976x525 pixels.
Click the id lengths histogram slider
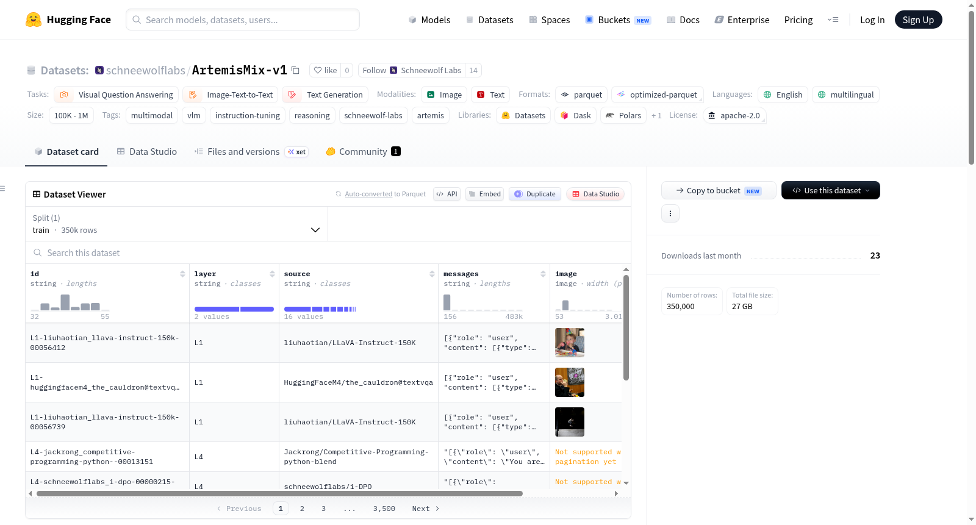[x=70, y=302]
